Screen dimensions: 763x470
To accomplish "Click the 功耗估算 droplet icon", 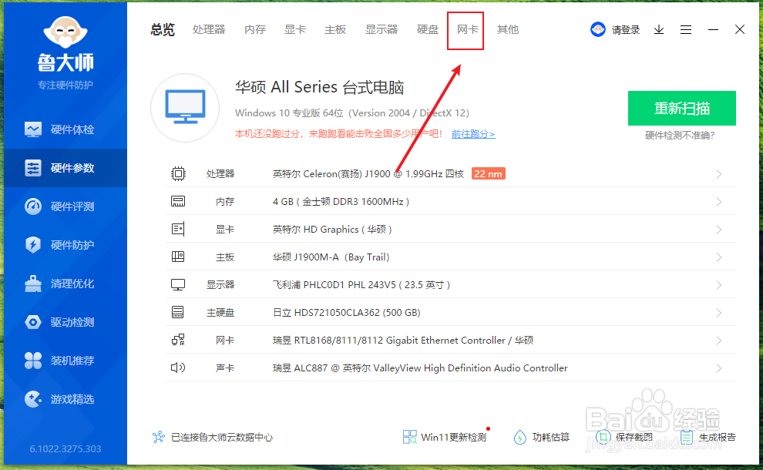I will tap(519, 437).
